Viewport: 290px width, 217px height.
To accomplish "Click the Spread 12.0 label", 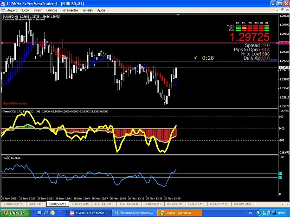I will (257, 45).
